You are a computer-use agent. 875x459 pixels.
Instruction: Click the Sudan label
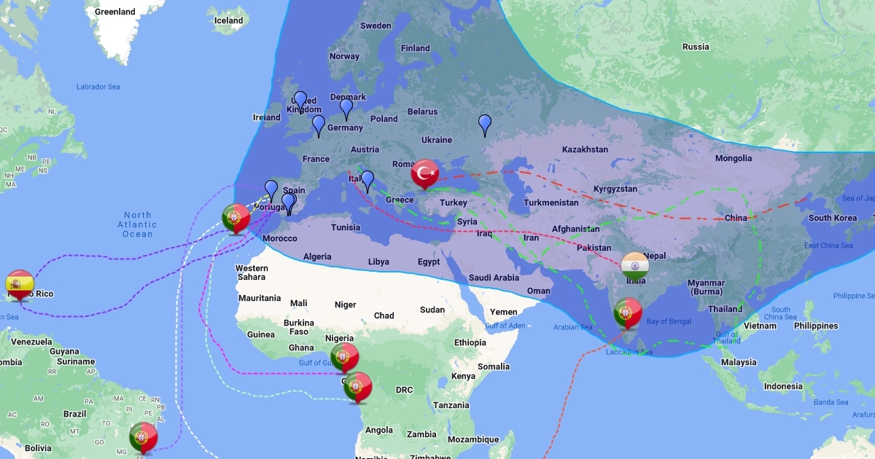(x=432, y=310)
